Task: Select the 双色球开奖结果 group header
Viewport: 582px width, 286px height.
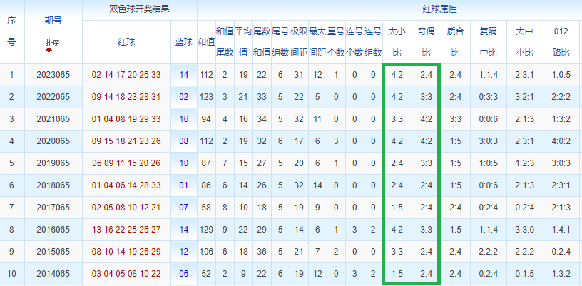Action: pyautogui.click(x=140, y=10)
